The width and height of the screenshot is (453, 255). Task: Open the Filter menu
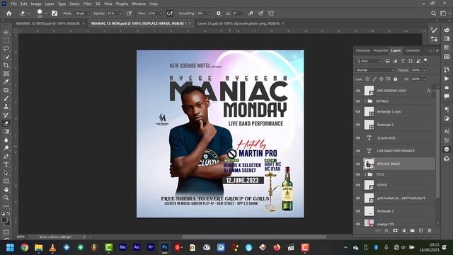87,4
